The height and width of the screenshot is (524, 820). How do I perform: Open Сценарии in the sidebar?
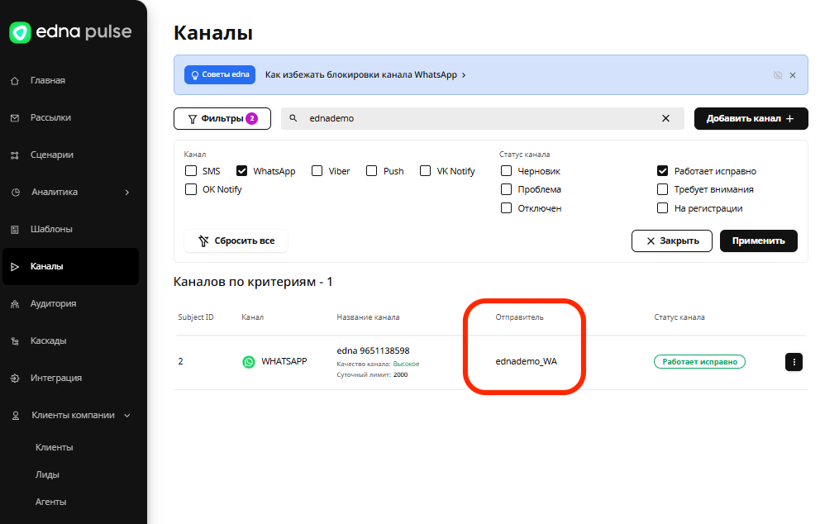click(x=52, y=155)
